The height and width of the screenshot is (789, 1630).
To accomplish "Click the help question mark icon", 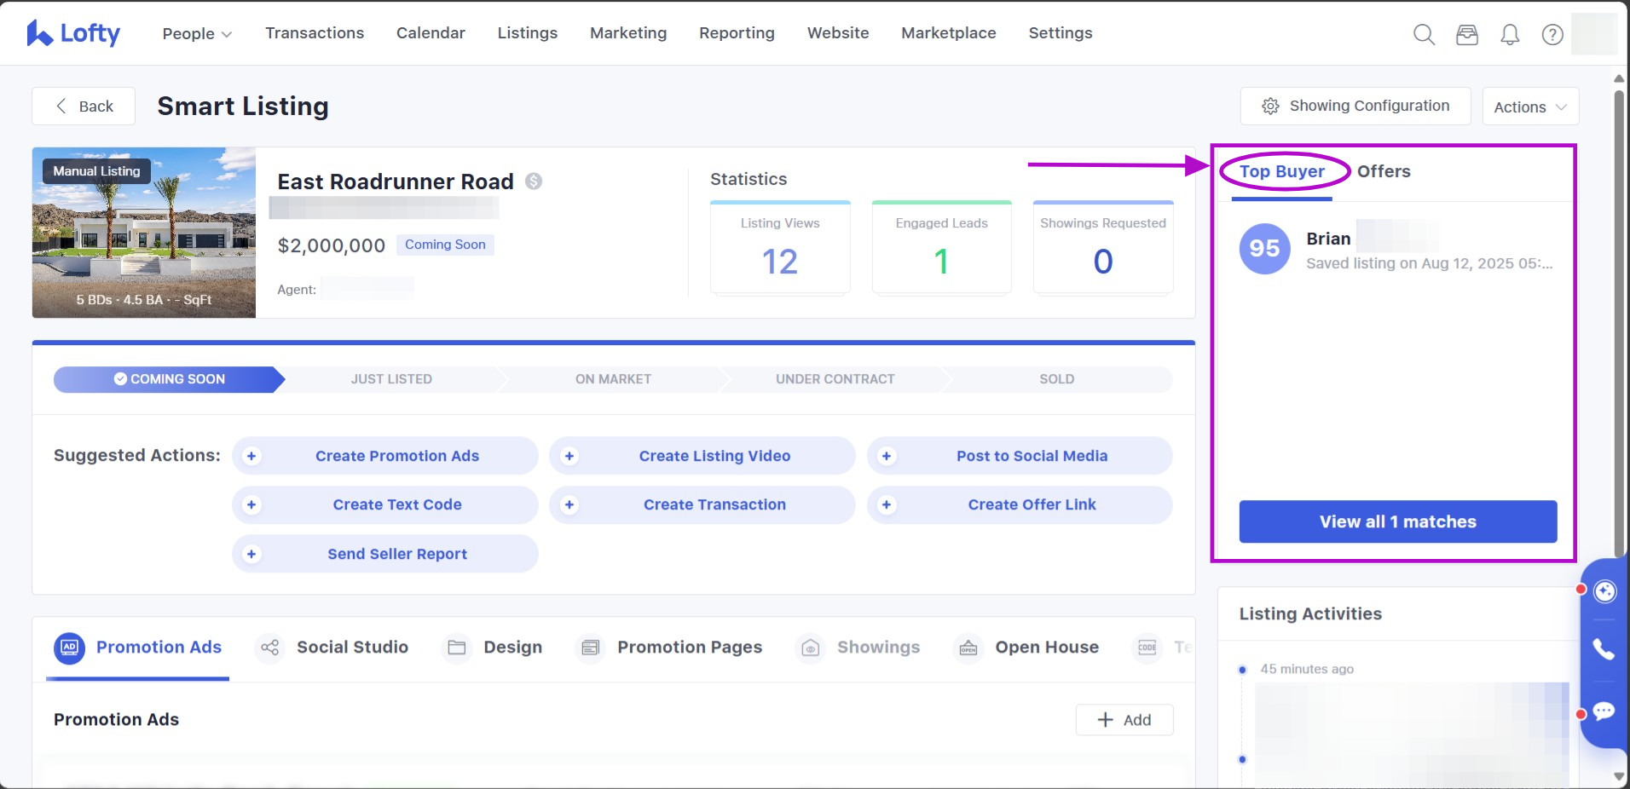I will click(x=1552, y=34).
